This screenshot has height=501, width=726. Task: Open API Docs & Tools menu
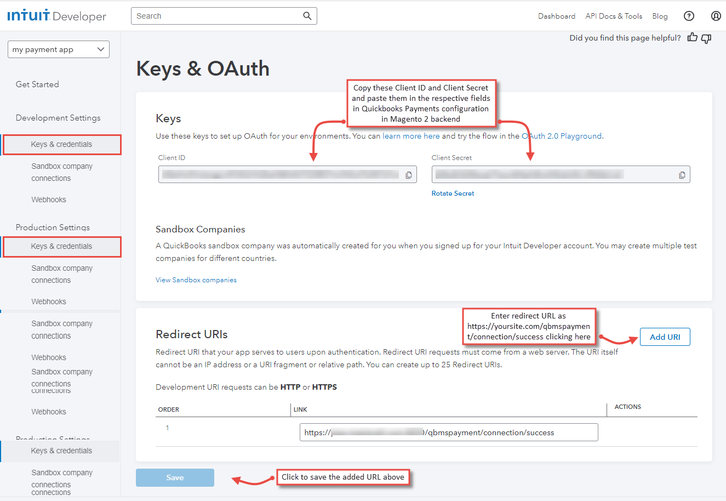point(614,16)
